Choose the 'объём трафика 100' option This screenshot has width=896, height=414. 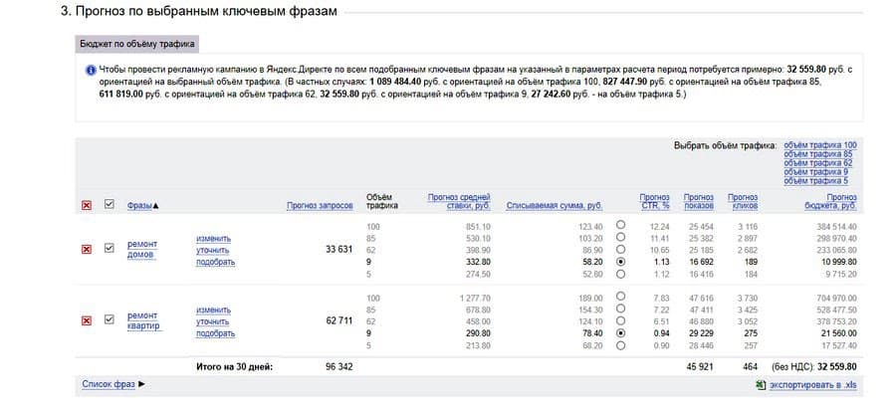pyautogui.click(x=819, y=145)
